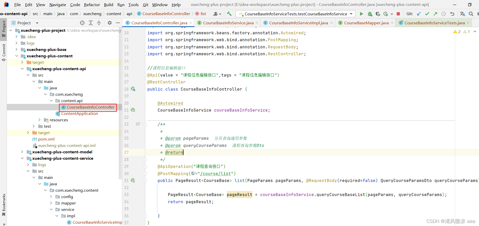The width and height of the screenshot is (479, 226).
Task: Expand the config package
Action: click(x=51, y=197)
